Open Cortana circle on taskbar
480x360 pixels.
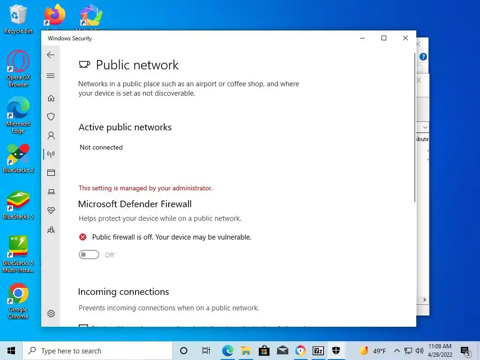click(x=184, y=351)
